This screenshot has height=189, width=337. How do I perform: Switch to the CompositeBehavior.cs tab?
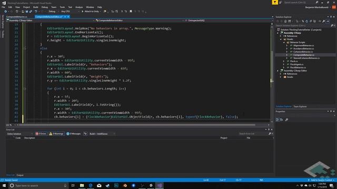pyautogui.click(x=17, y=17)
